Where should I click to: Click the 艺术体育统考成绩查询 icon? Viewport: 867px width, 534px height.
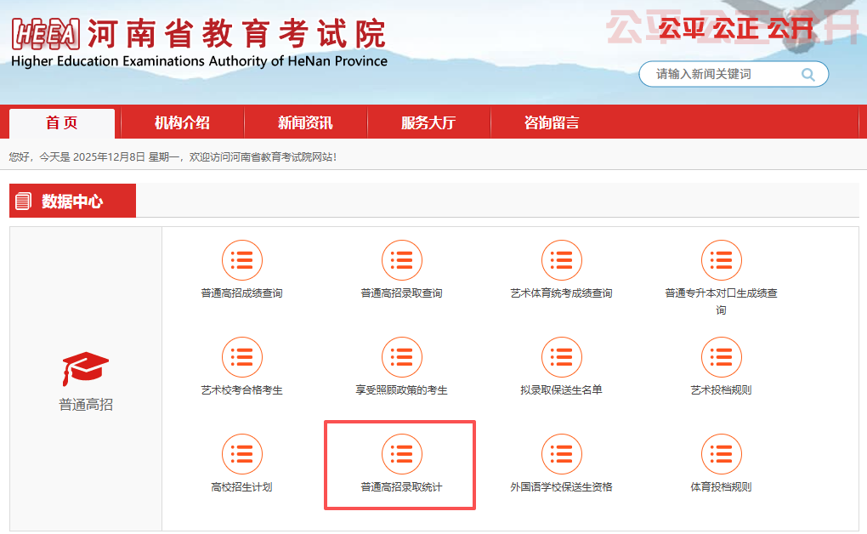(x=562, y=260)
